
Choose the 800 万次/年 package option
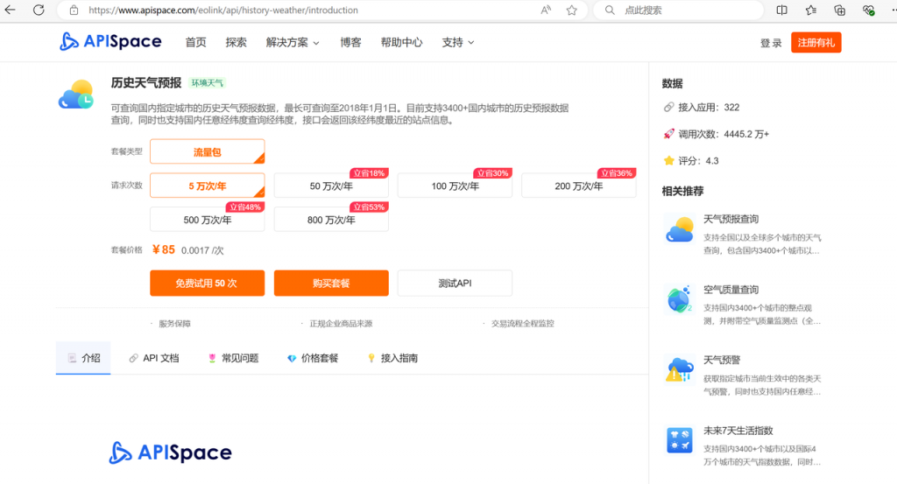pos(331,220)
